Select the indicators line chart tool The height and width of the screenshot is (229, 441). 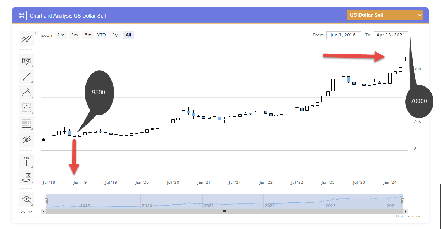[26, 39]
